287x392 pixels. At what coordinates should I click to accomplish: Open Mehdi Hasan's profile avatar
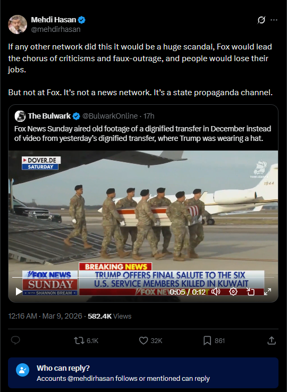(18, 24)
